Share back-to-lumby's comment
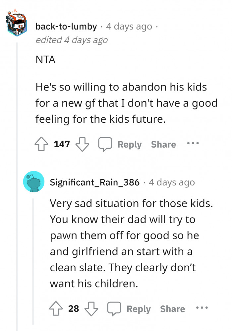The height and width of the screenshot is (331, 232). tap(163, 144)
